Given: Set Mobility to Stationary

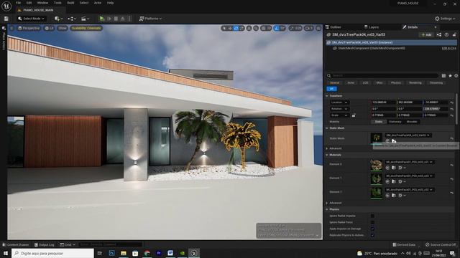Looking at the screenshot, I should point(395,121).
